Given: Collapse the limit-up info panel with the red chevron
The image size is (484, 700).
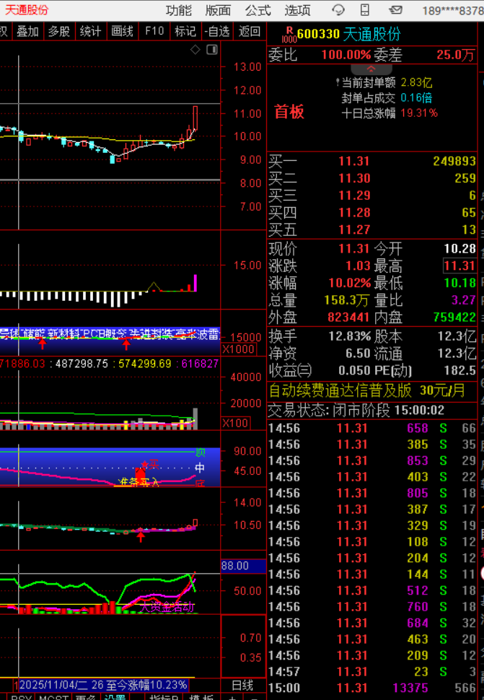Looking at the screenshot, I should pyautogui.click(x=371, y=69).
